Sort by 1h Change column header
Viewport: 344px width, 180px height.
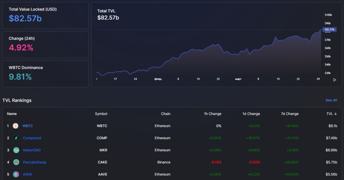tap(213, 114)
